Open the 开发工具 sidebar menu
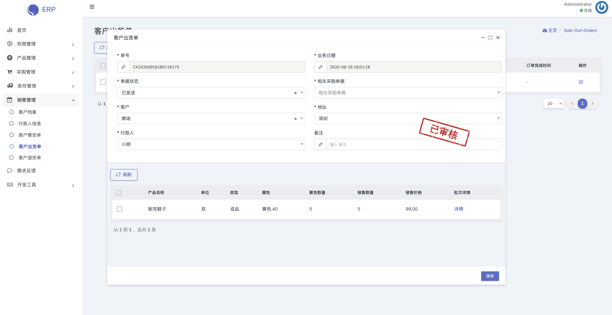 click(x=40, y=185)
